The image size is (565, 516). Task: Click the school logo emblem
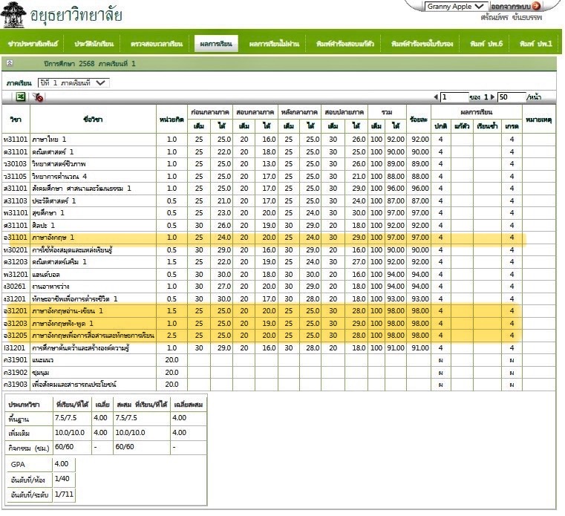click(x=13, y=15)
